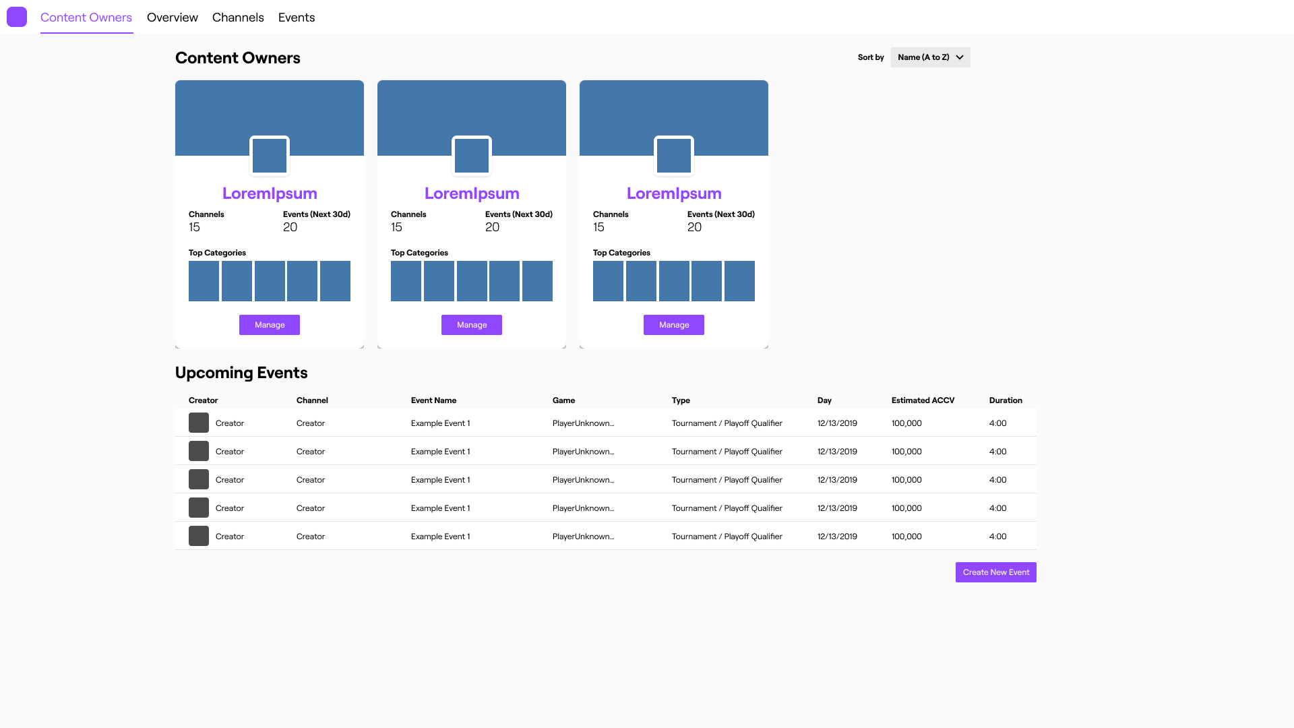Open the Channels section in the top navigation
The image size is (1294, 728).
coord(237,18)
